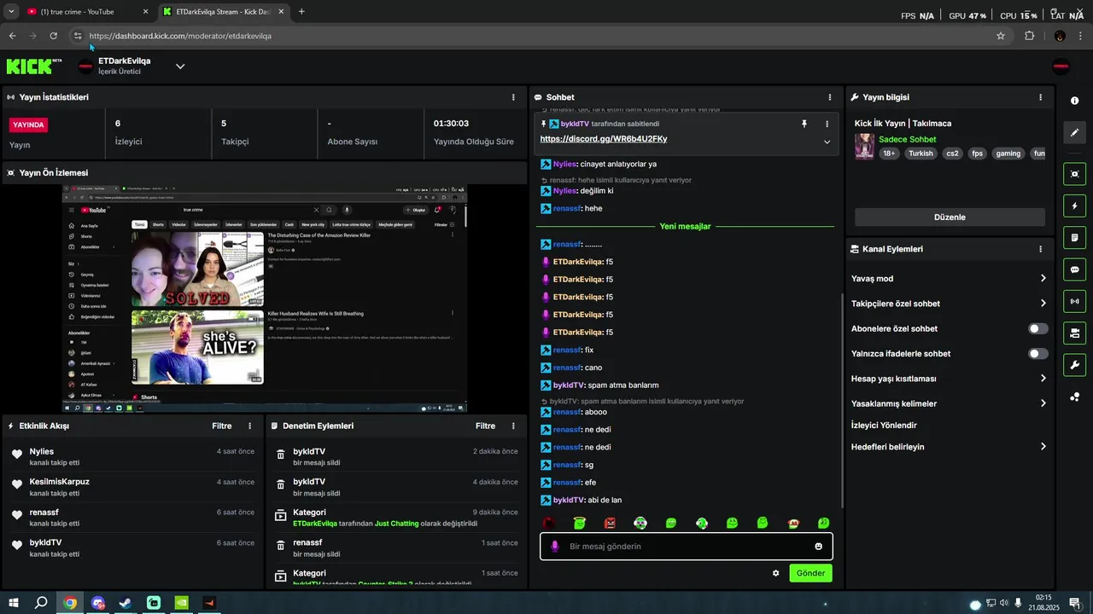The image size is (1093, 614).
Task: Open Yayın bilgisi more options menu
Action: pyautogui.click(x=1040, y=97)
